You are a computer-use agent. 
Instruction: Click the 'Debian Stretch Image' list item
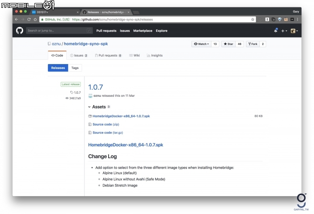pyautogui.click(x=120, y=185)
